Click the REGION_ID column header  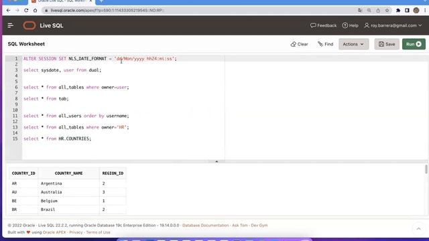(x=113, y=173)
